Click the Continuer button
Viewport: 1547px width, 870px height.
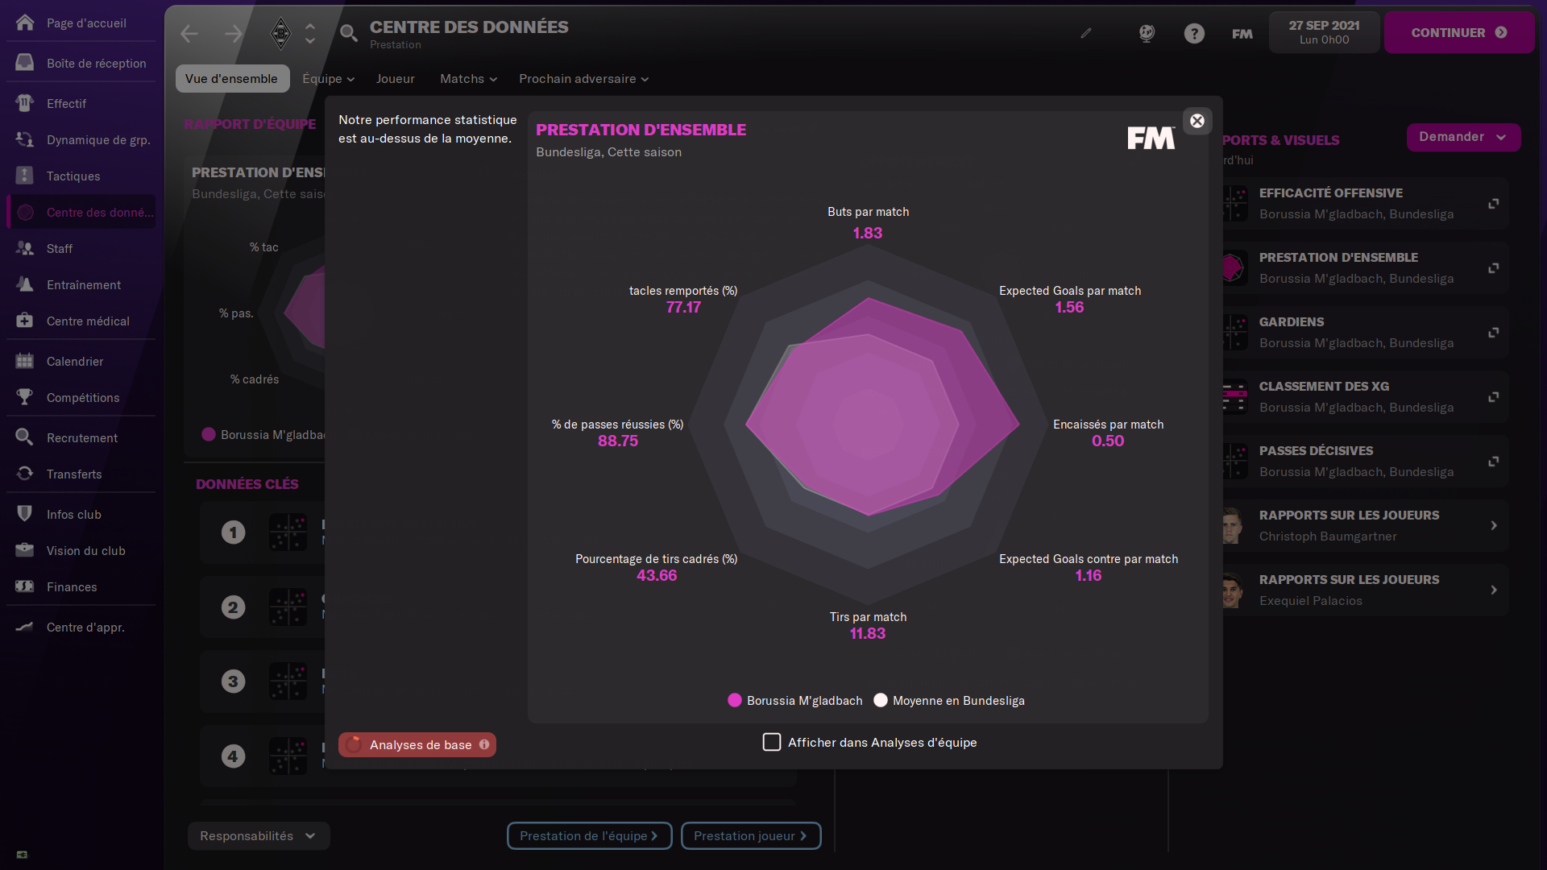(1459, 33)
